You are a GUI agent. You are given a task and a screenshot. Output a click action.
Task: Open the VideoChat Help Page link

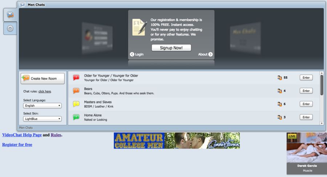(x=22, y=135)
